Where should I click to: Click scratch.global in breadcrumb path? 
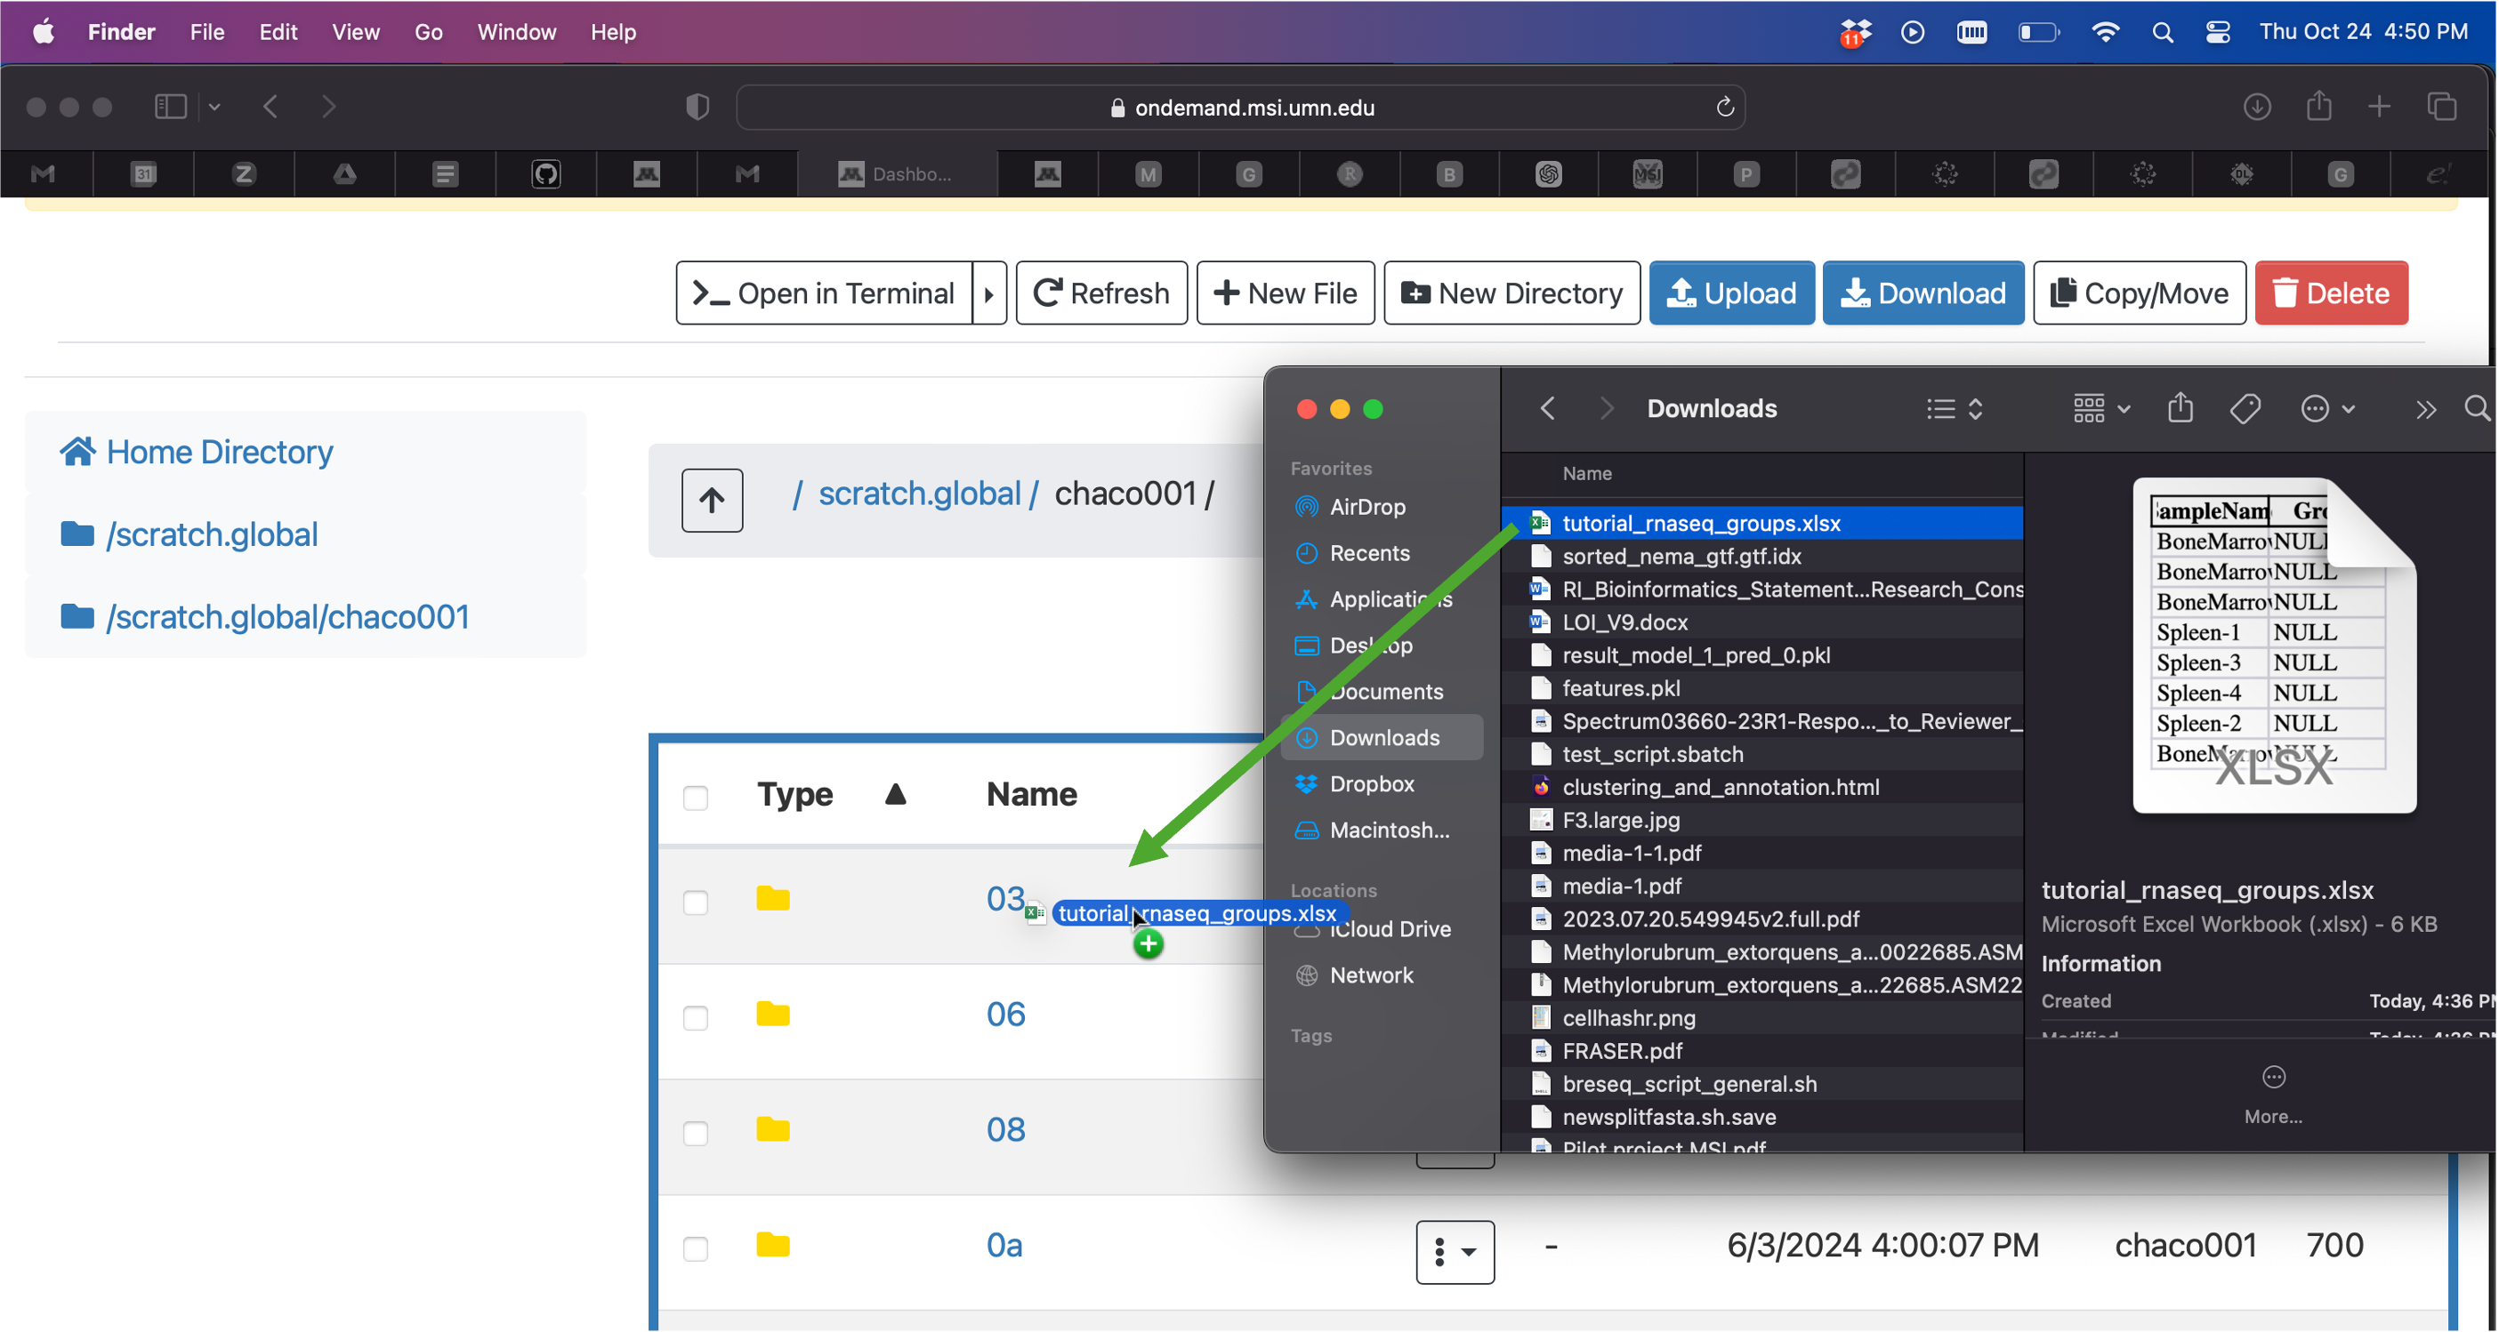920,493
